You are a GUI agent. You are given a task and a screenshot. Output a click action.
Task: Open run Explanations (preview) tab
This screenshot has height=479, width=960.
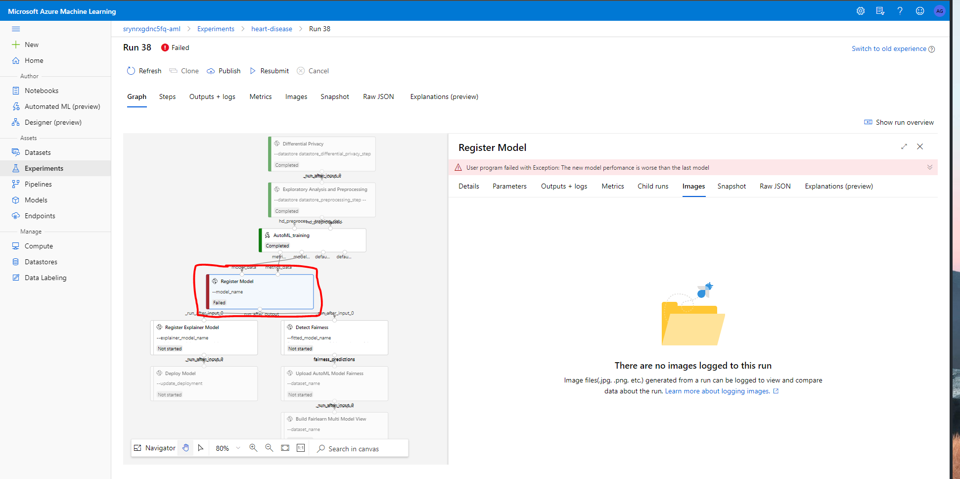444,96
